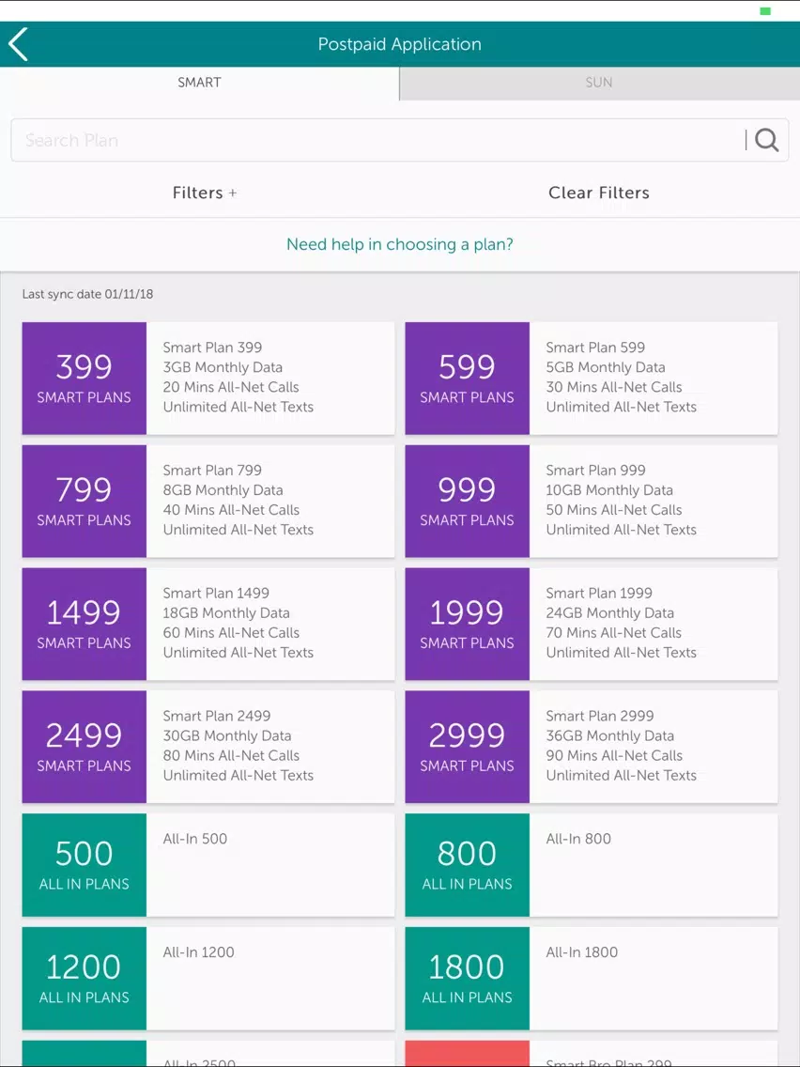Click '24GB Monthly Data' line
This screenshot has height=1067, width=800.
(x=609, y=613)
